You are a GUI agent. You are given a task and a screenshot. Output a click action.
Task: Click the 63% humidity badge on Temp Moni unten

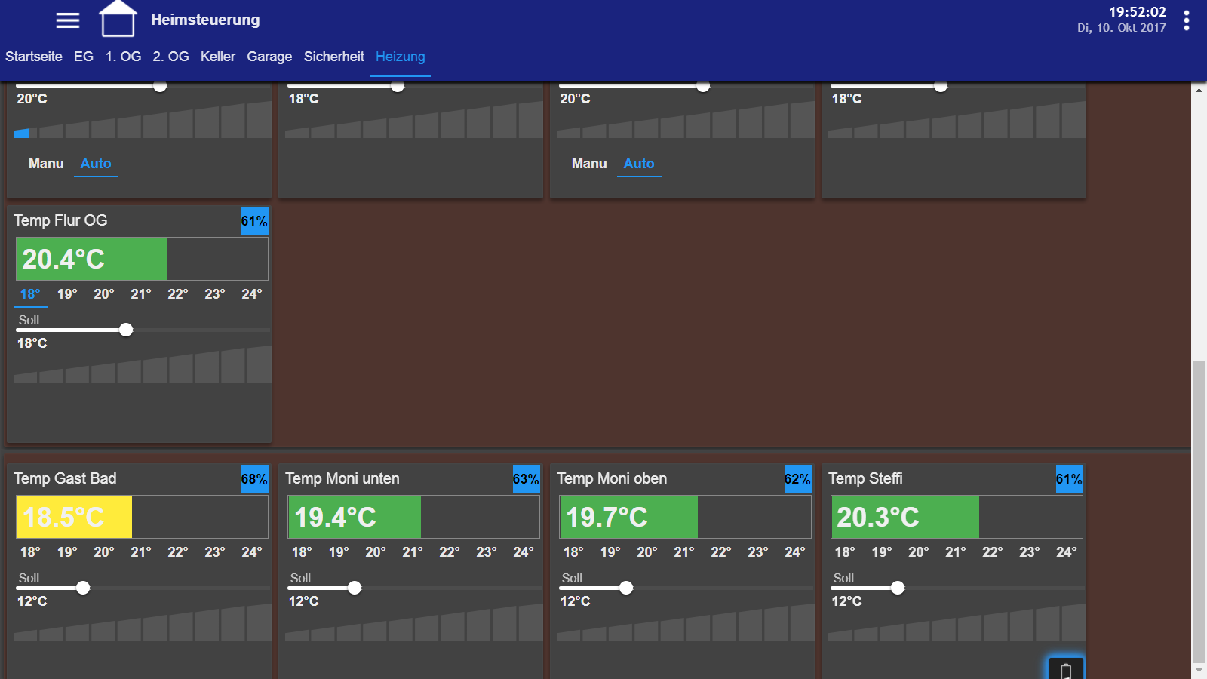click(x=527, y=479)
